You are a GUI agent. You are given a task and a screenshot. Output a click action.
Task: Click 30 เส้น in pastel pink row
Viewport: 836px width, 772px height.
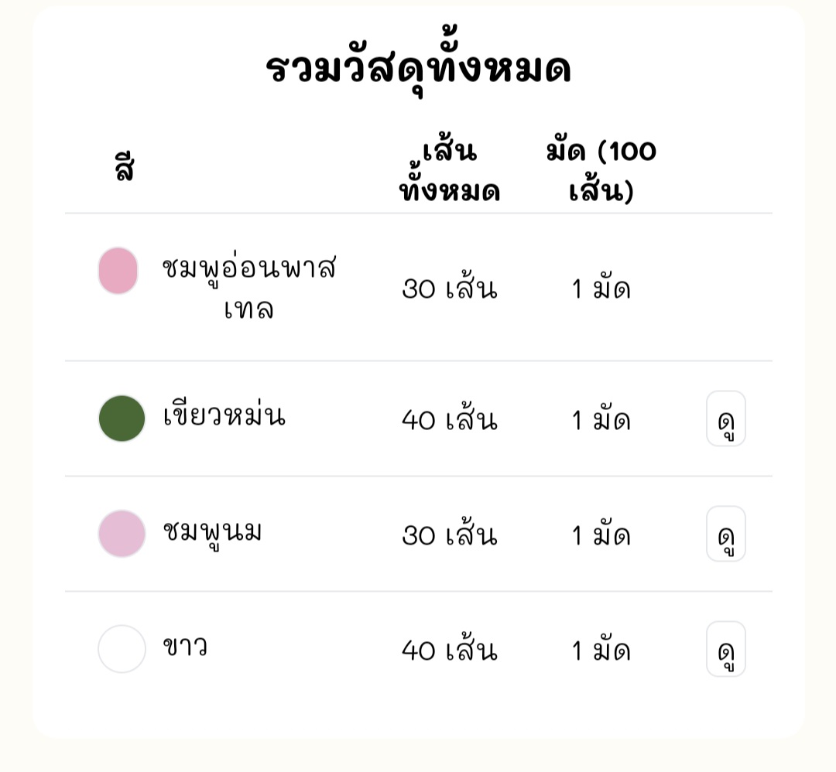[450, 288]
